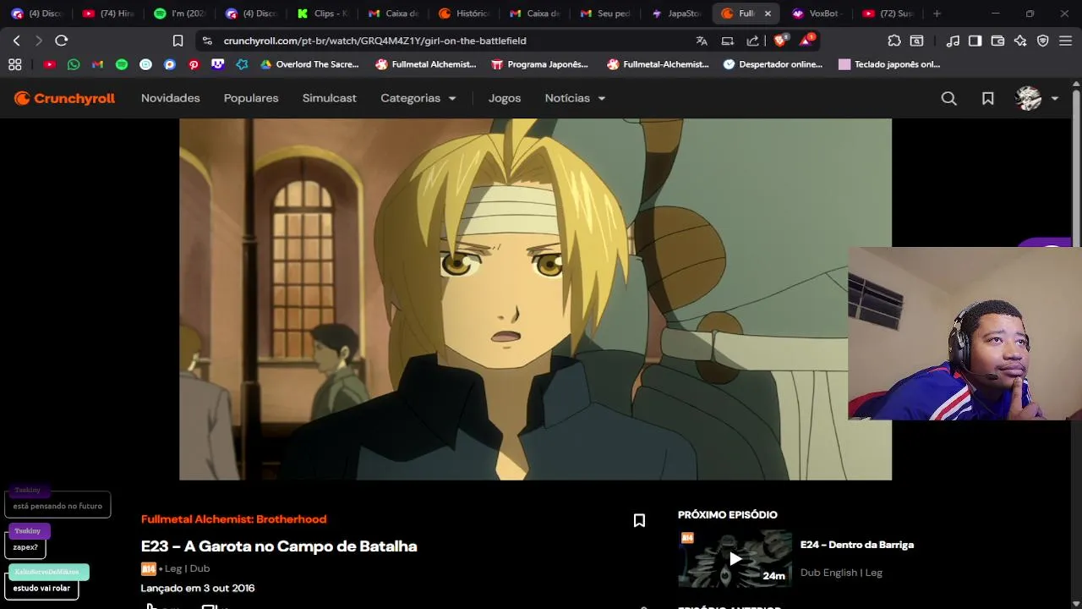The height and width of the screenshot is (609, 1082).
Task: Switch to the VoxBot tab
Action: (x=816, y=14)
